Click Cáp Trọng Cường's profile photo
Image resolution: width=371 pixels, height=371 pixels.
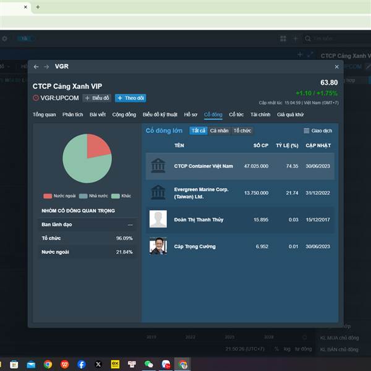click(158, 246)
